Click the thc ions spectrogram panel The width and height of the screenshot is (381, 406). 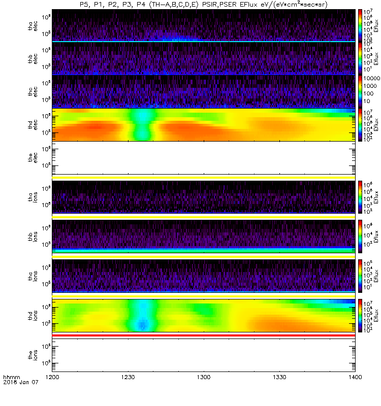pos(204,276)
